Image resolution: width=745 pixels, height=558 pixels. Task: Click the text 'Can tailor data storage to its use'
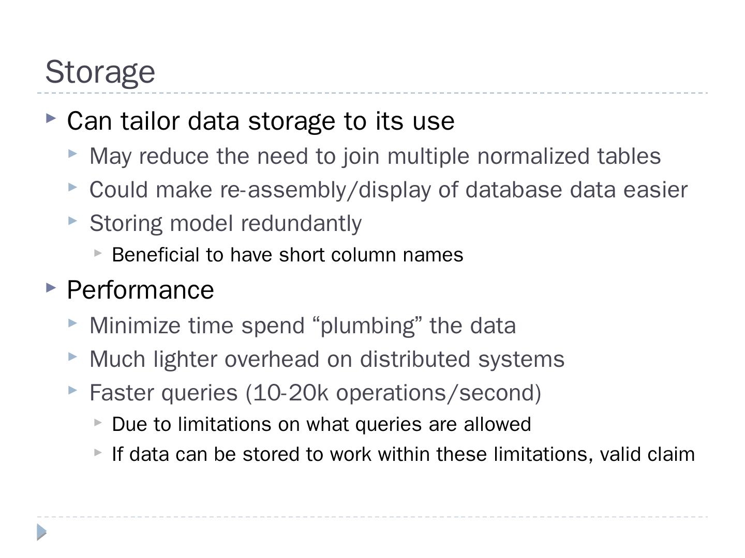pos(261,121)
